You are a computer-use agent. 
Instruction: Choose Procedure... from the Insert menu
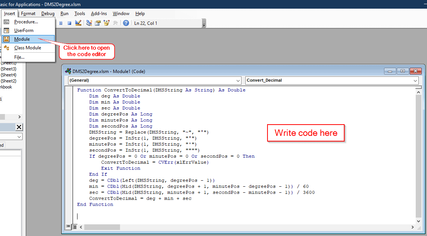pos(28,22)
